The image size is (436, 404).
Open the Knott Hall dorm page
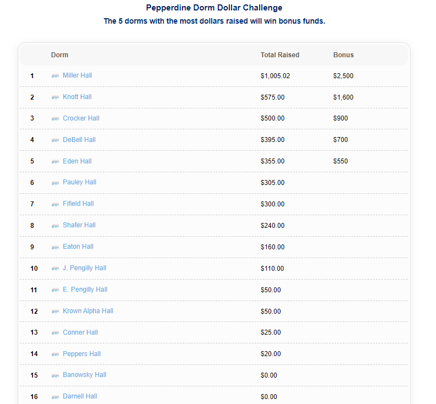(x=77, y=97)
